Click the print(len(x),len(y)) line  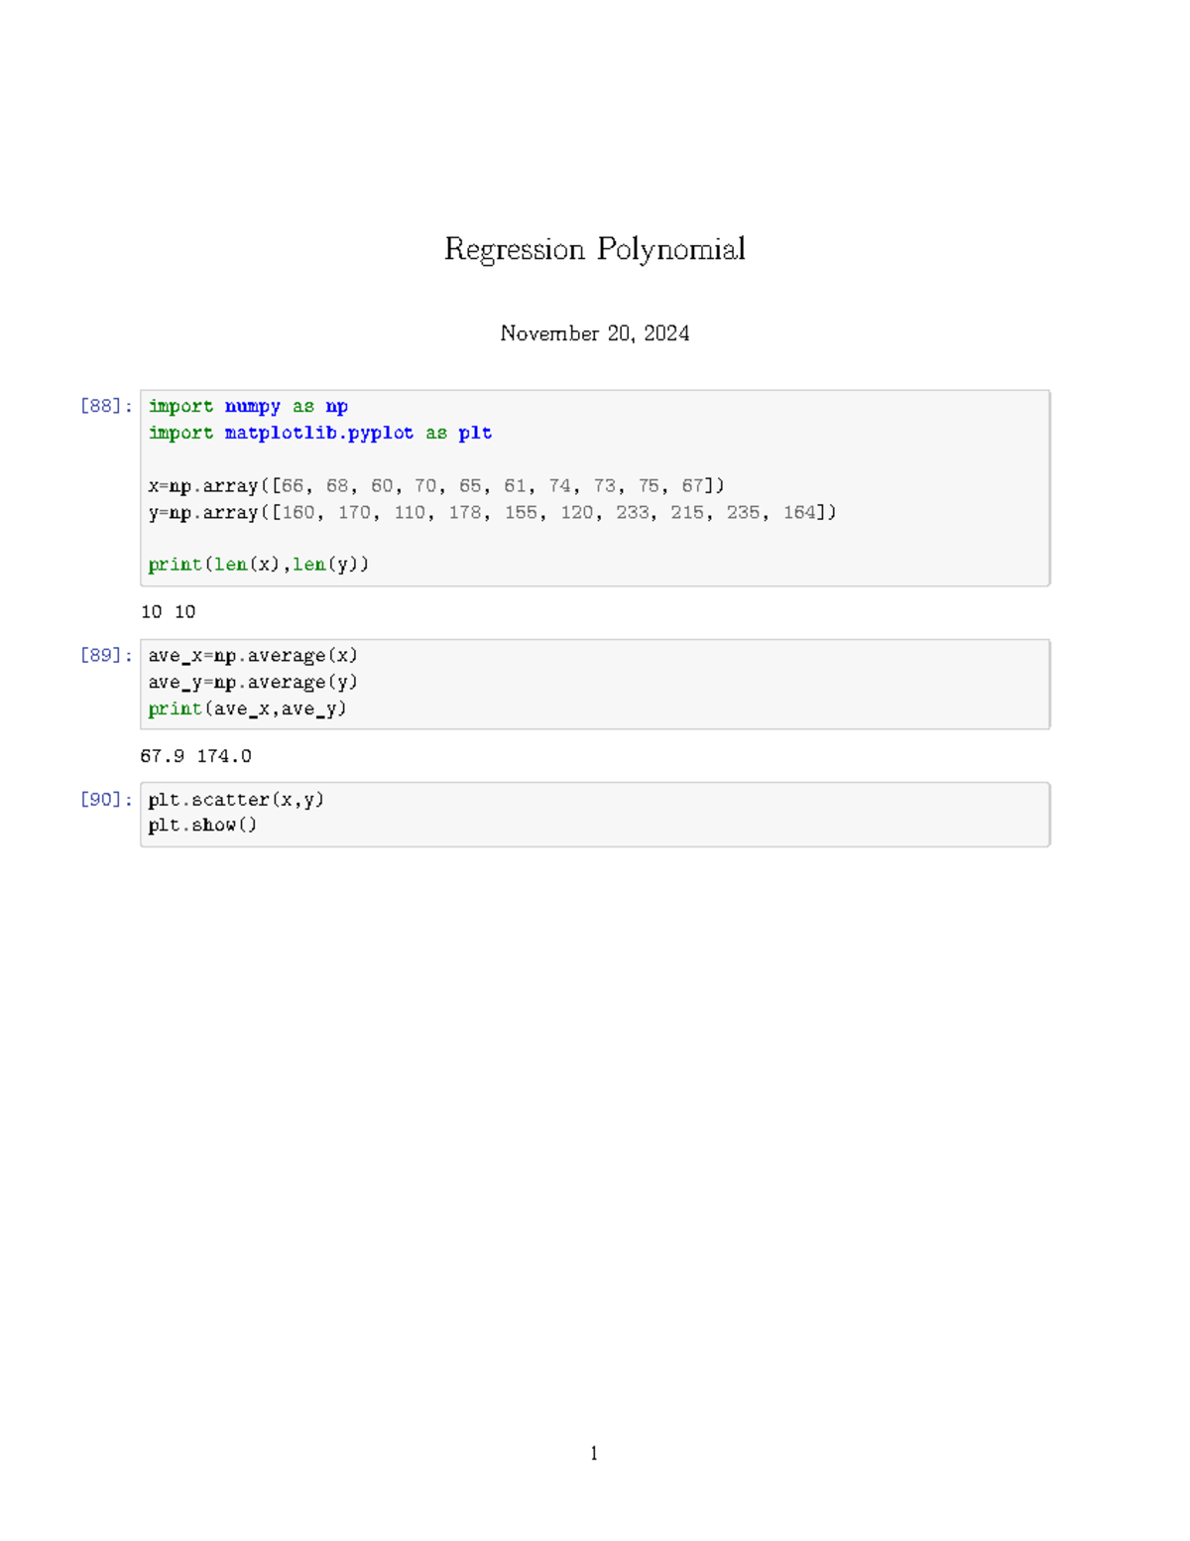pyautogui.click(x=259, y=565)
